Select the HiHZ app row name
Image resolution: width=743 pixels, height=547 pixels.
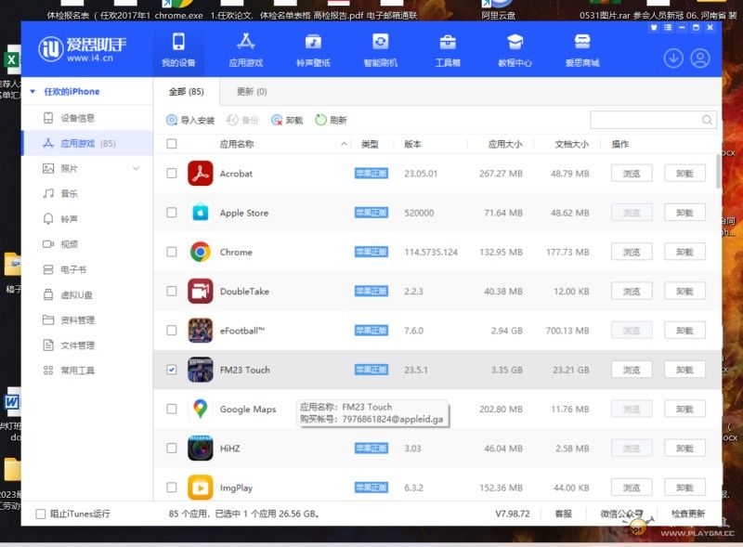(x=229, y=449)
